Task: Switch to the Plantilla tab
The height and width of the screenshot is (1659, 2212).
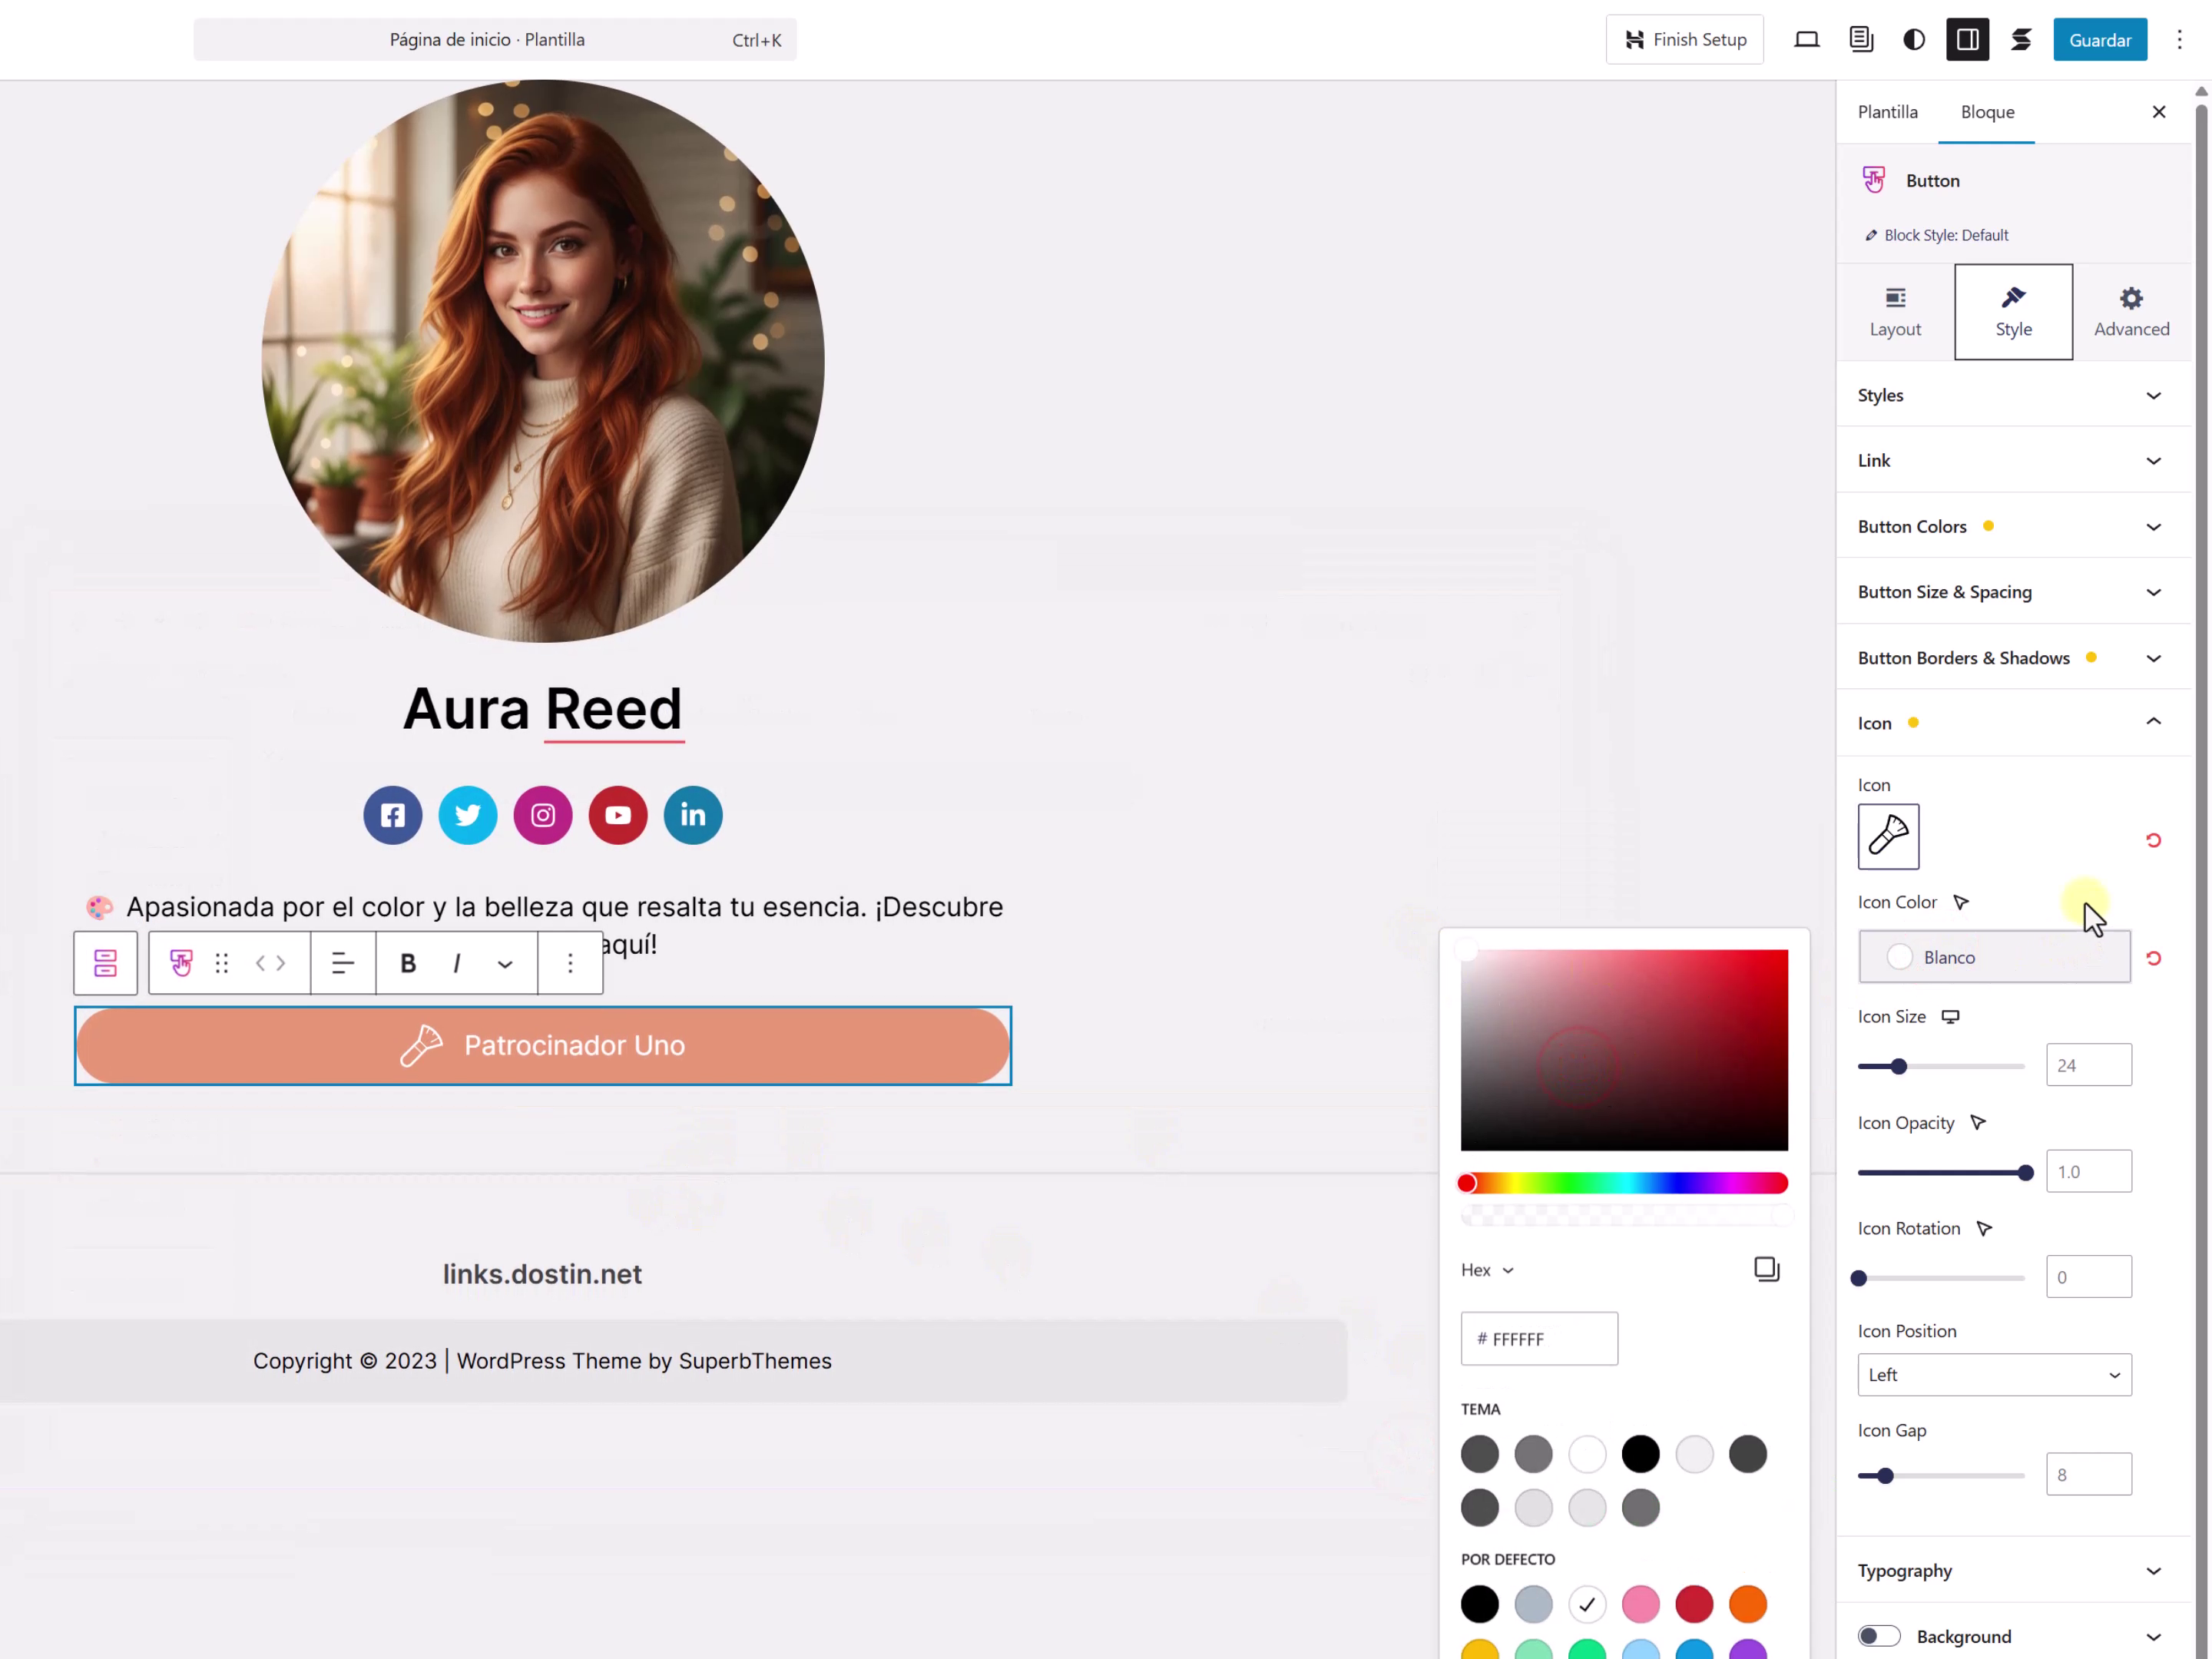Action: coord(1887,112)
